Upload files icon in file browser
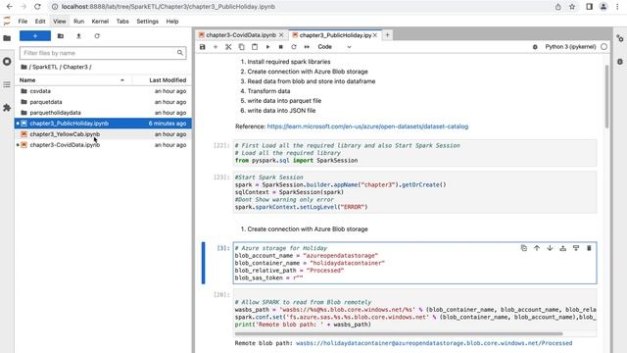The image size is (627, 353). [x=78, y=36]
